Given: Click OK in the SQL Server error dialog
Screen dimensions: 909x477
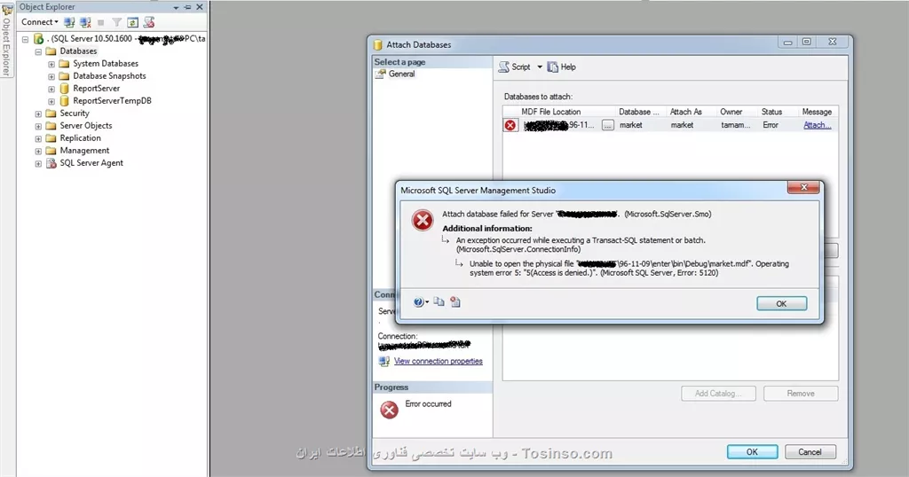Looking at the screenshot, I should click(781, 304).
